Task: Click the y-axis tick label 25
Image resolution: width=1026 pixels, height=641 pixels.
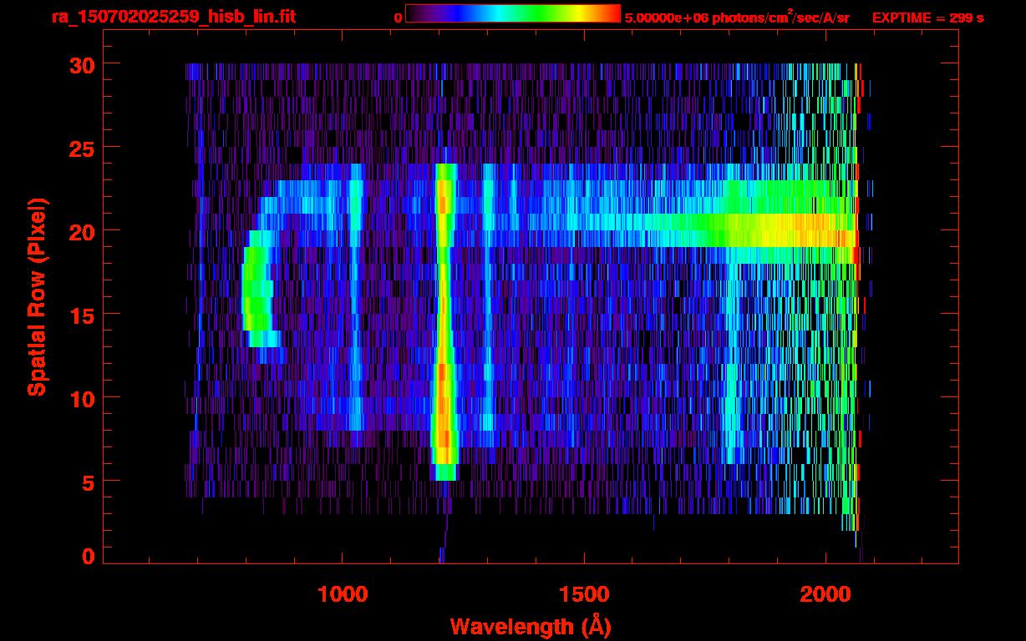Action: [x=80, y=148]
